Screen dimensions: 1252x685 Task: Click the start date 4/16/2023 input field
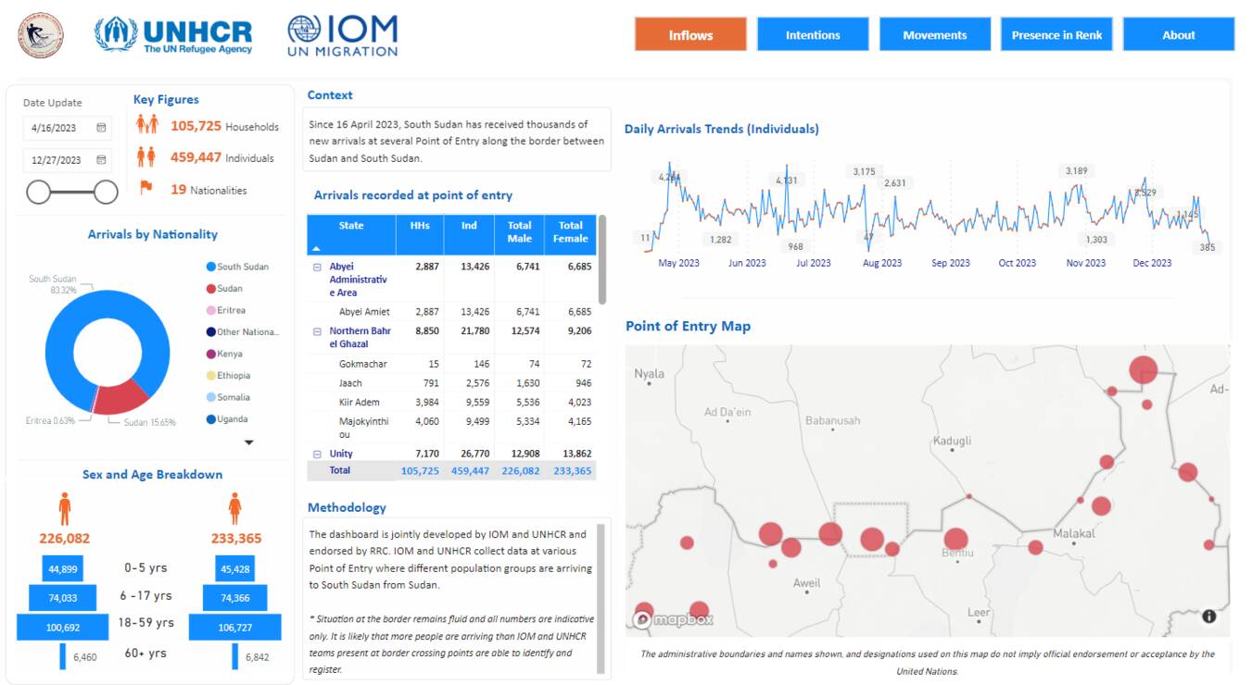point(56,128)
